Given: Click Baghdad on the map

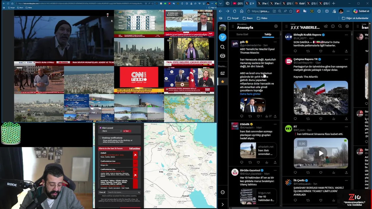Looking at the screenshot, I should coord(173,169).
